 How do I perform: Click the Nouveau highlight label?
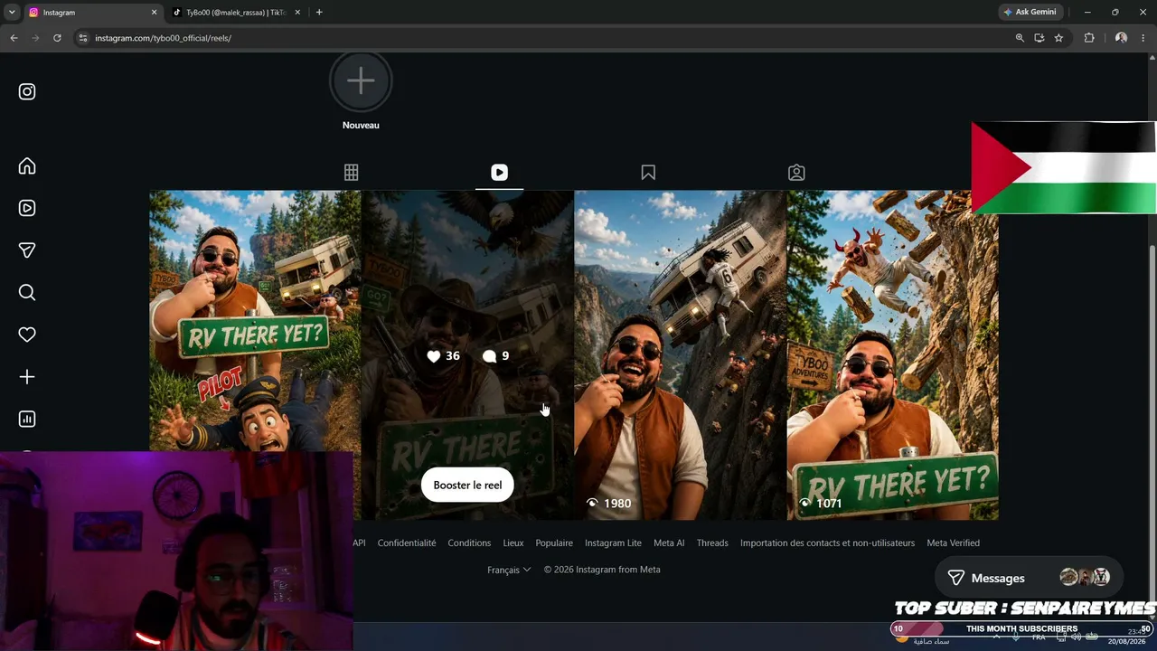pos(361,126)
